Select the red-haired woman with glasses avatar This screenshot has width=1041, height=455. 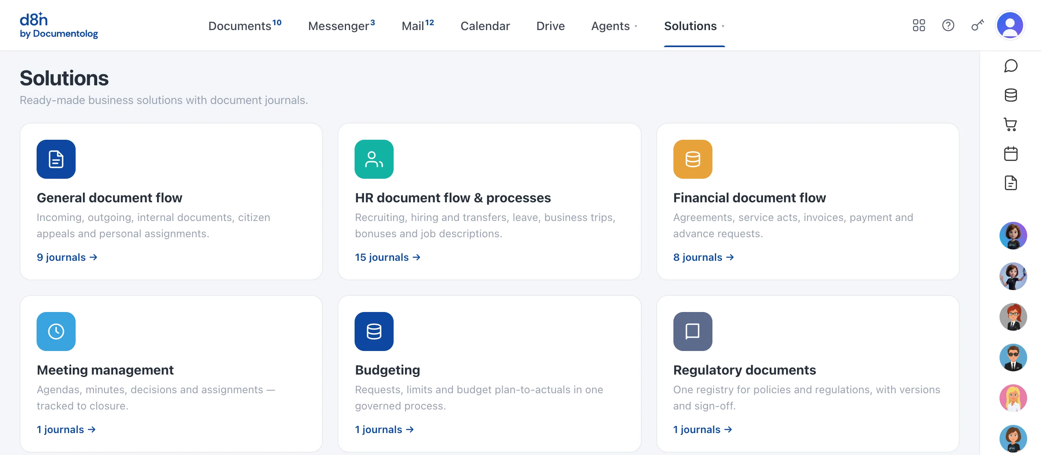(x=1013, y=317)
